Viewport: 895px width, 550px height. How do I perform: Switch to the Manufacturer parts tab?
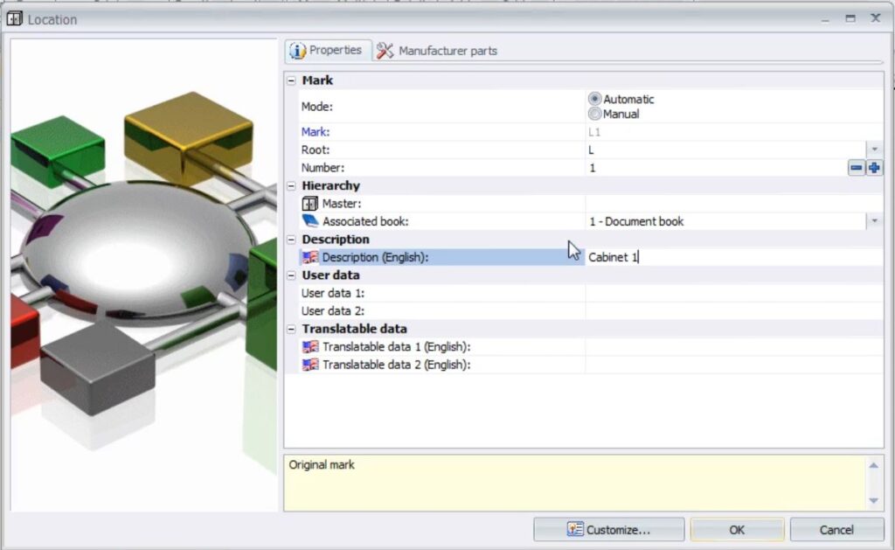(x=437, y=51)
